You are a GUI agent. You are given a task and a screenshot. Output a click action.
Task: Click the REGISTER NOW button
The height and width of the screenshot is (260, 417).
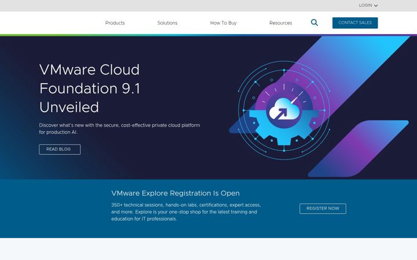[323, 209]
